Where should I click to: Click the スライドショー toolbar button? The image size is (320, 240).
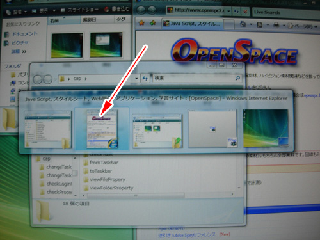point(80,10)
